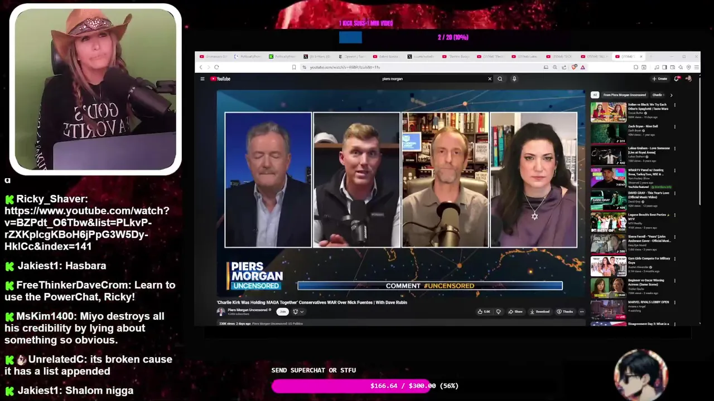Dislike the Piers Morgan video
Image resolution: width=714 pixels, height=401 pixels.
click(x=498, y=311)
